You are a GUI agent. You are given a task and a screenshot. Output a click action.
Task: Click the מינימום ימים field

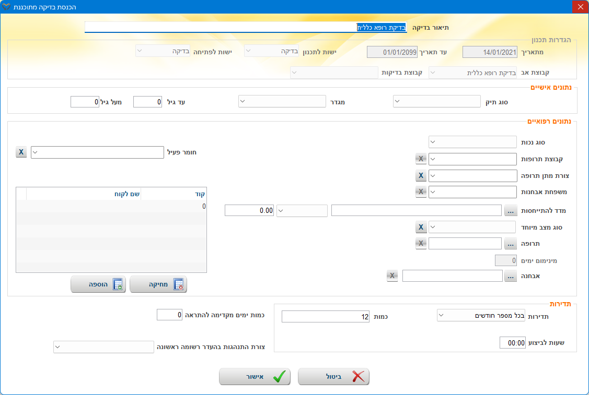(x=506, y=260)
